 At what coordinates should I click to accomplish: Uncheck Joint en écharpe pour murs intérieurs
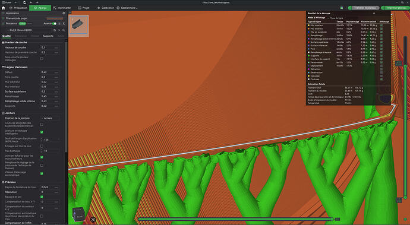pos(42,157)
